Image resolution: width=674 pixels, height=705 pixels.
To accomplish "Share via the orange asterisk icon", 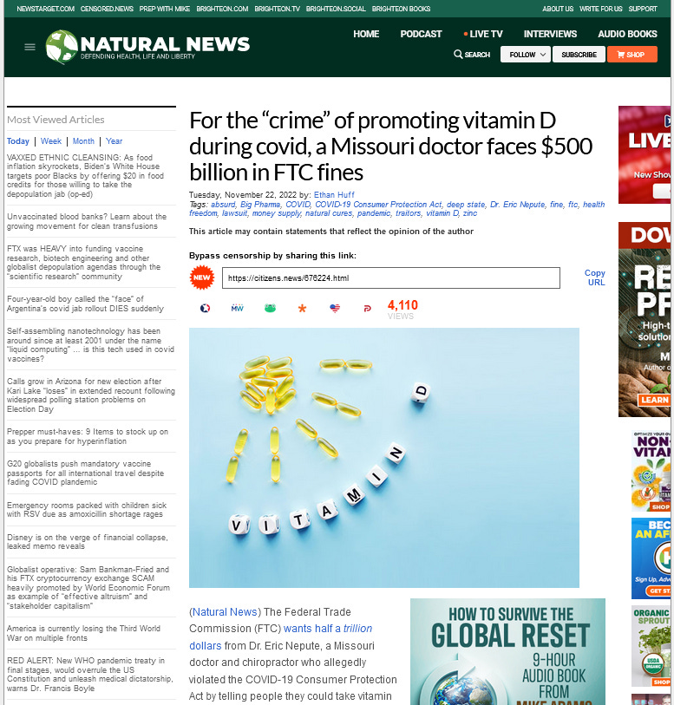I will 302,308.
